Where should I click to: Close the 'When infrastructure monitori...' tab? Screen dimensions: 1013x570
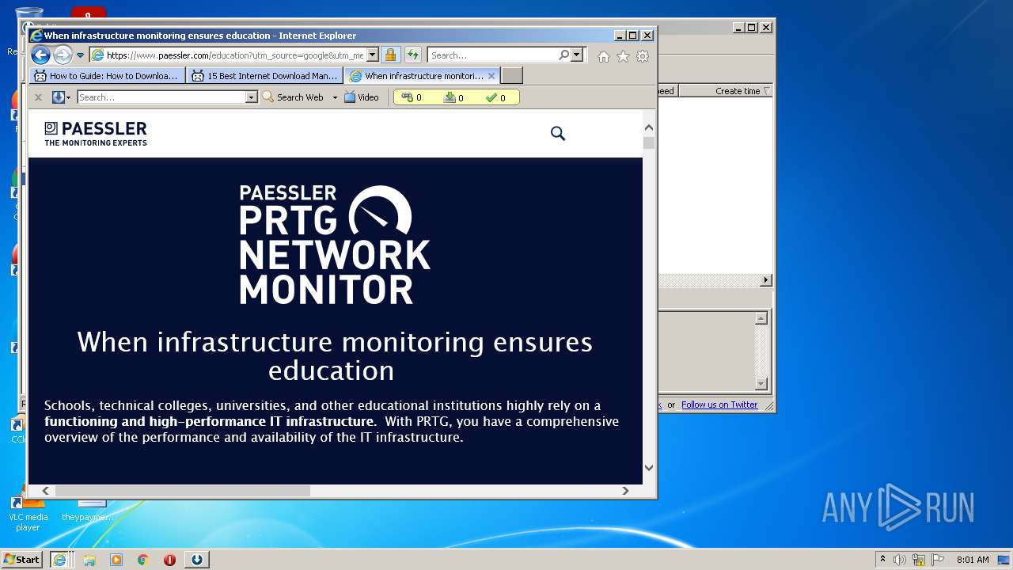click(491, 76)
